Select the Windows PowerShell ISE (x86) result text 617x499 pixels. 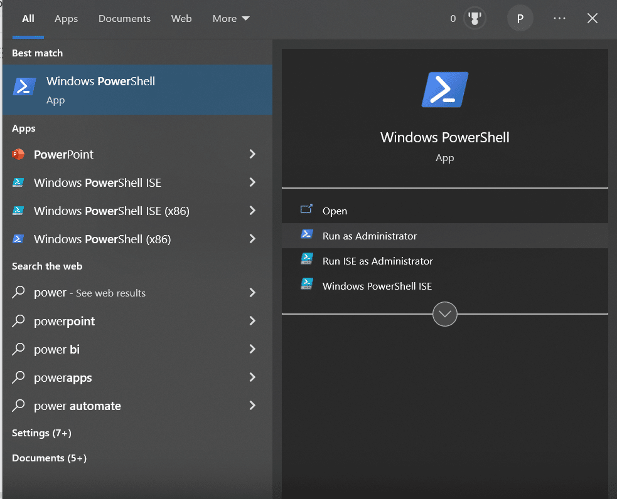112,211
